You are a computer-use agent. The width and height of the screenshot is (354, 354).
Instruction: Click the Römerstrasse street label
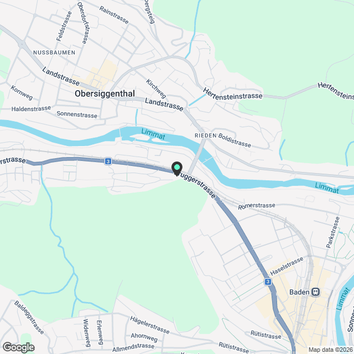(257, 206)
